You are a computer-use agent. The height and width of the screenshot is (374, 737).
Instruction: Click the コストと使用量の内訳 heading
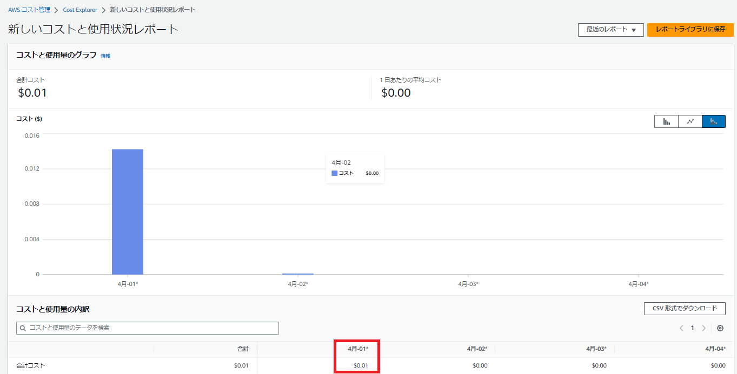click(x=53, y=309)
